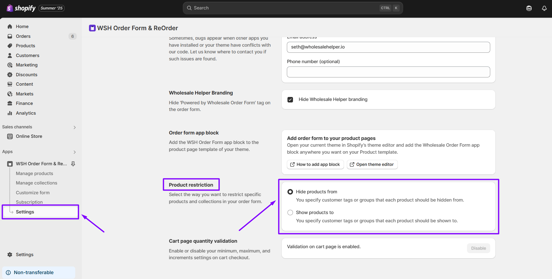Click the Products tag icon
This screenshot has height=279, width=552.
10,46
